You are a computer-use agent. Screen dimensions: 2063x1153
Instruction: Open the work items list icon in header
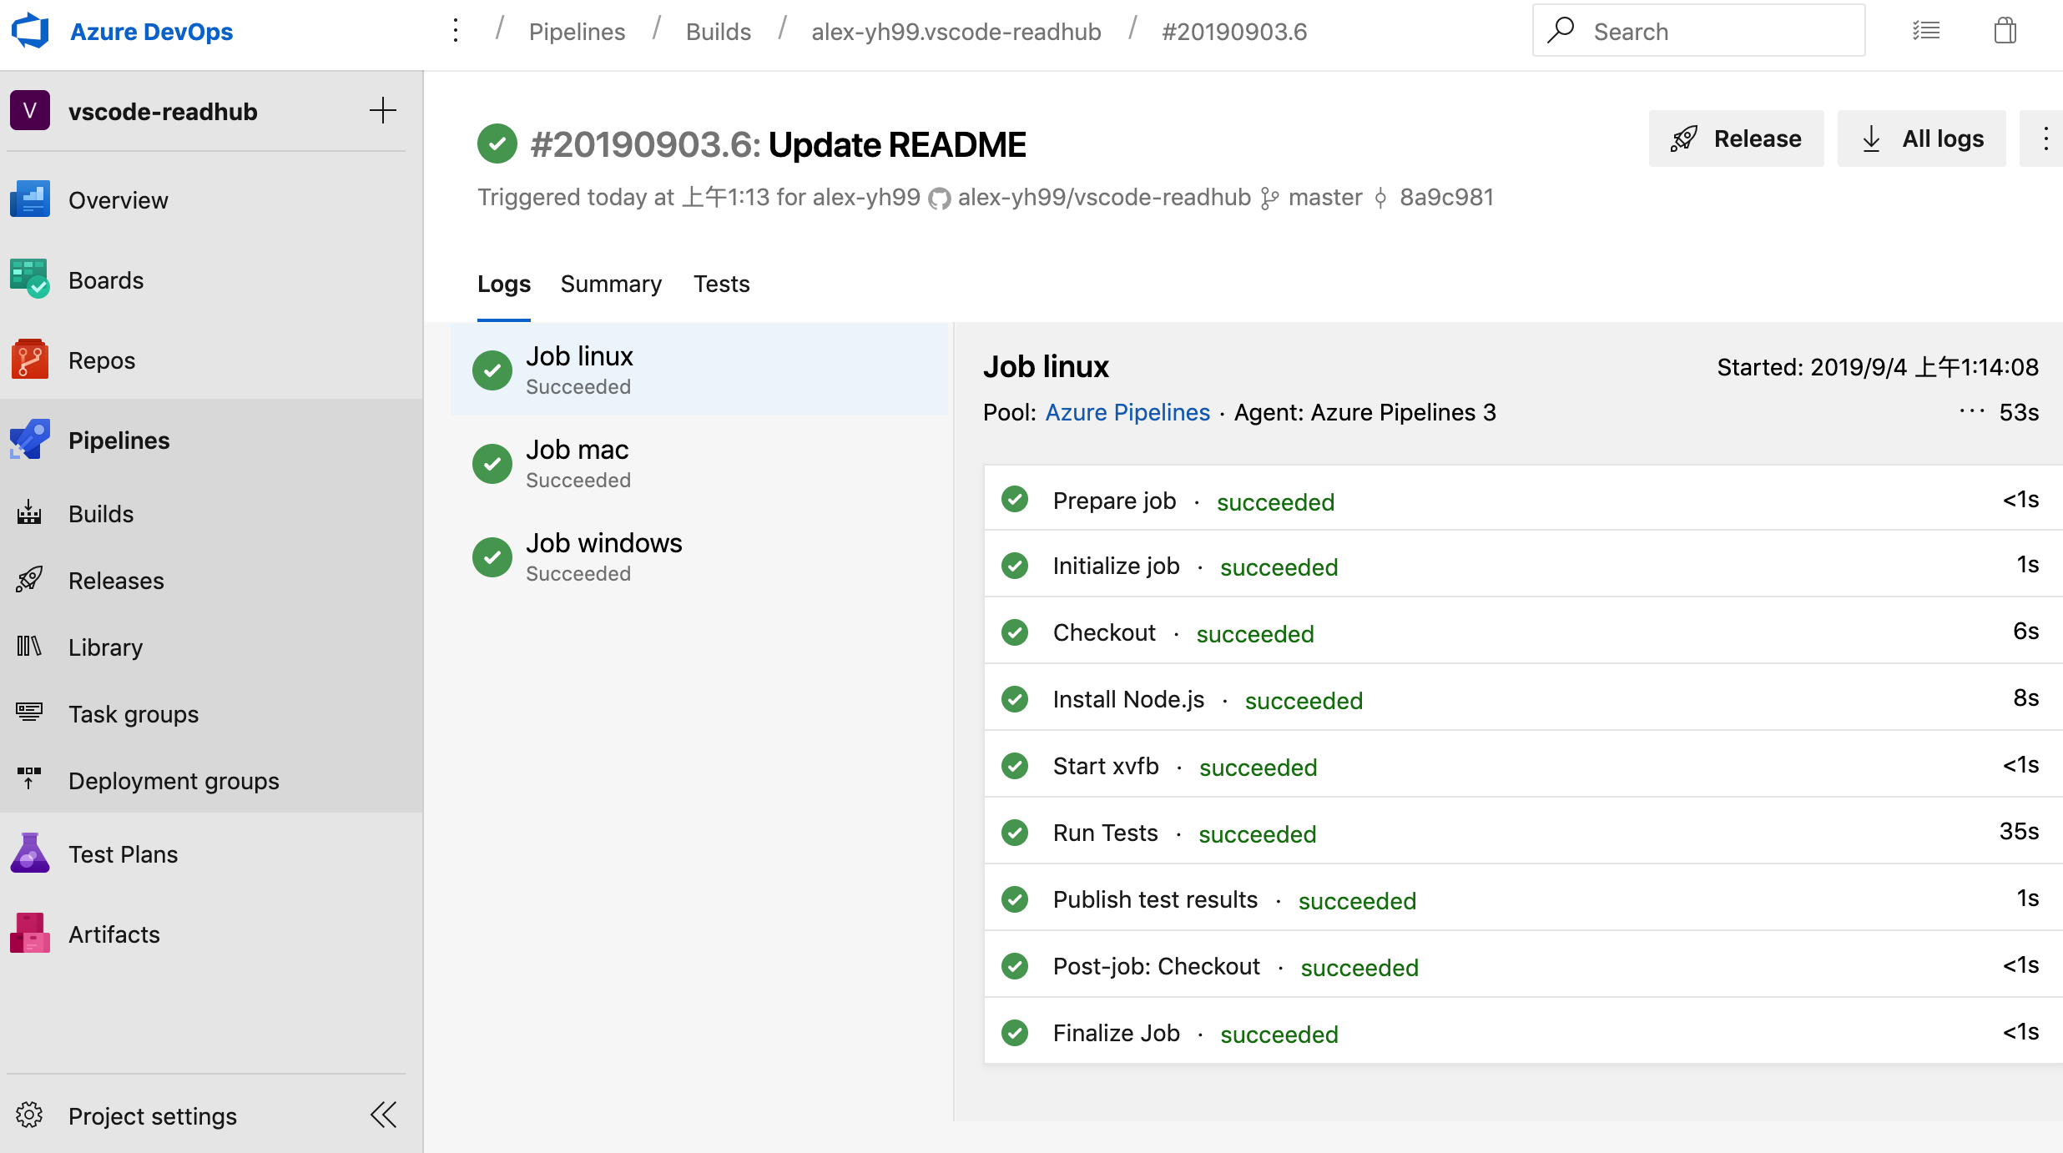pos(1926,31)
